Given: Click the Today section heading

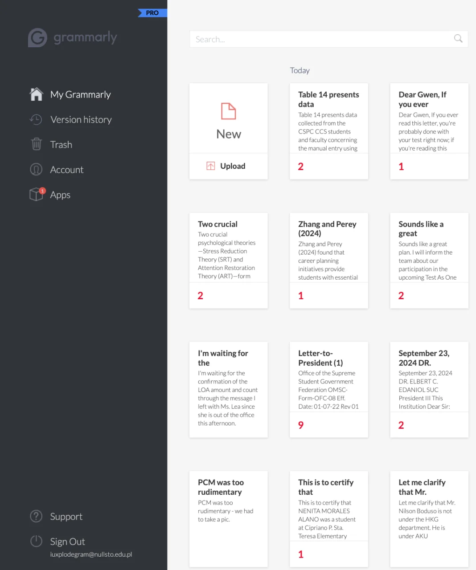Looking at the screenshot, I should [300, 70].
